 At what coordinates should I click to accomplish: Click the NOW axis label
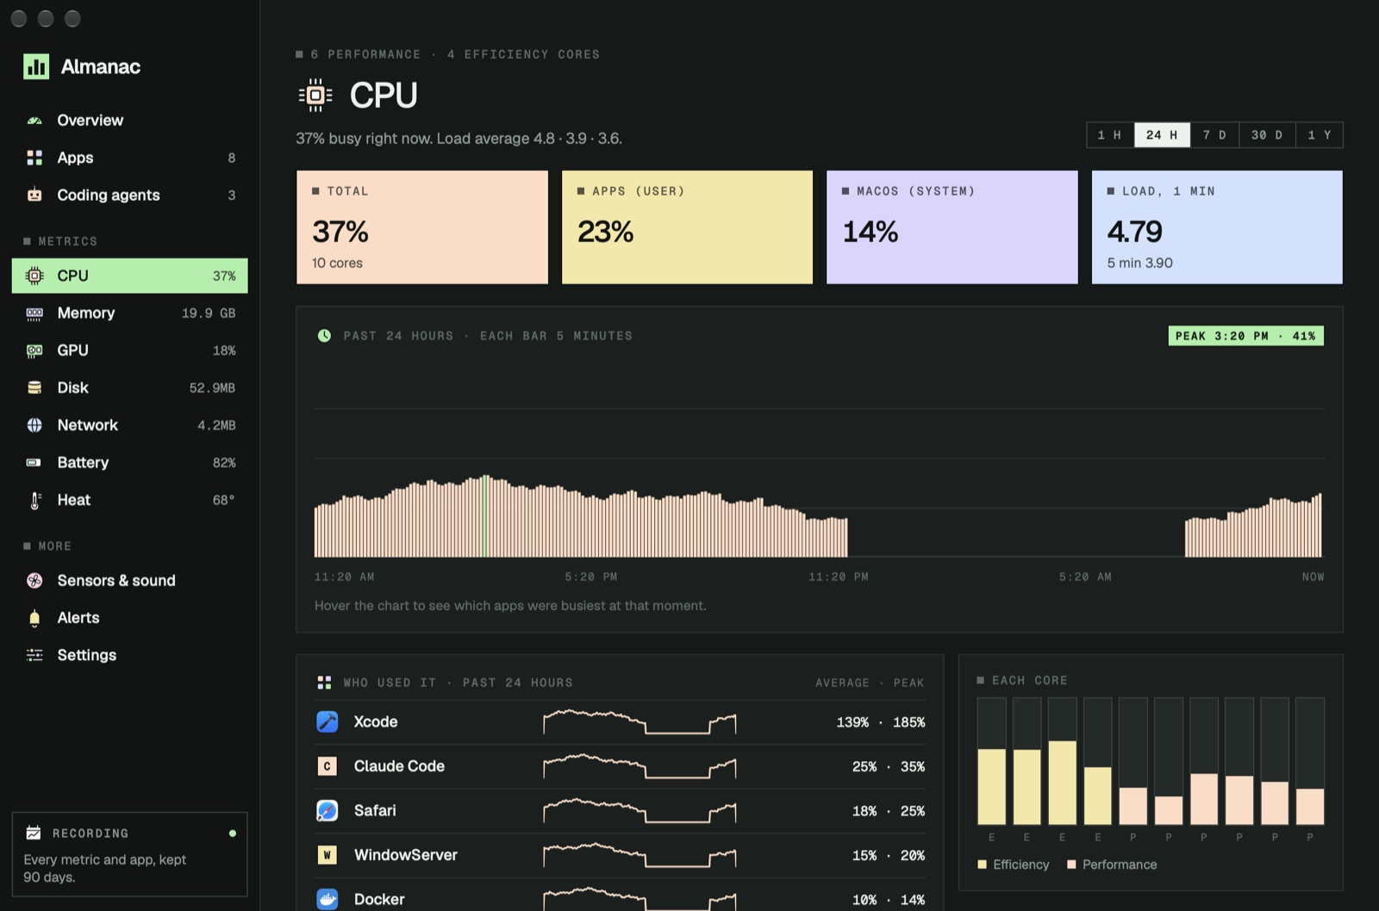1313,577
